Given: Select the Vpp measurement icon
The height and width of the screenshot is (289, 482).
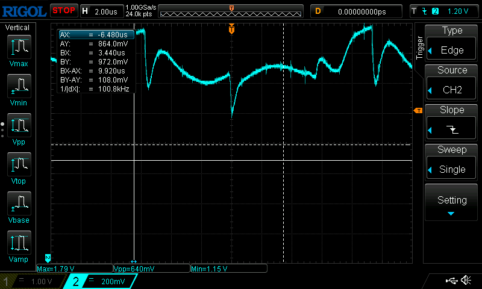Looking at the screenshot, I should click(x=19, y=125).
